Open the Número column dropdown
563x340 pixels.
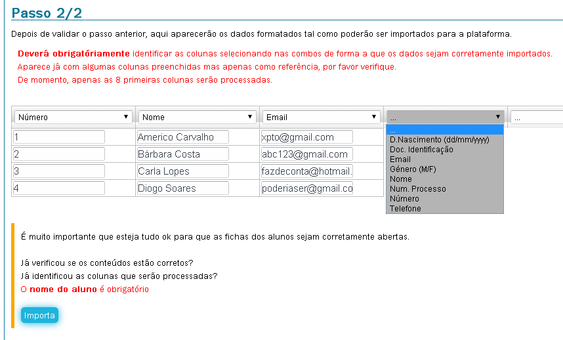[73, 117]
